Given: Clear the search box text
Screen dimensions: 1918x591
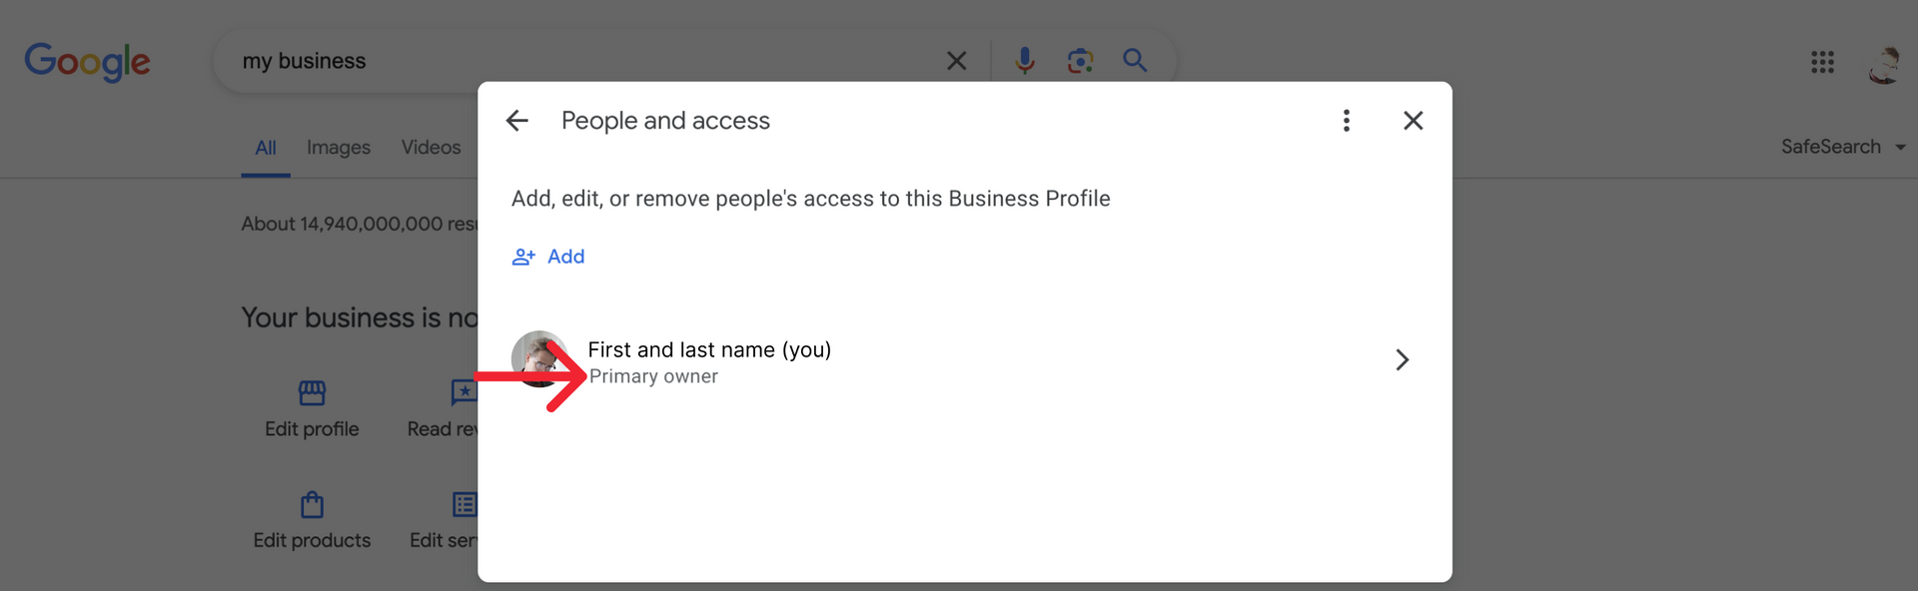Looking at the screenshot, I should (x=956, y=61).
